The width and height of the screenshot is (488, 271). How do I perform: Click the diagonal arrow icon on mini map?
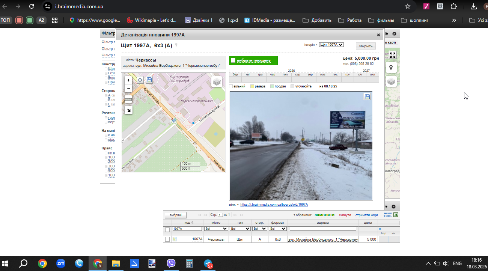tap(128, 110)
